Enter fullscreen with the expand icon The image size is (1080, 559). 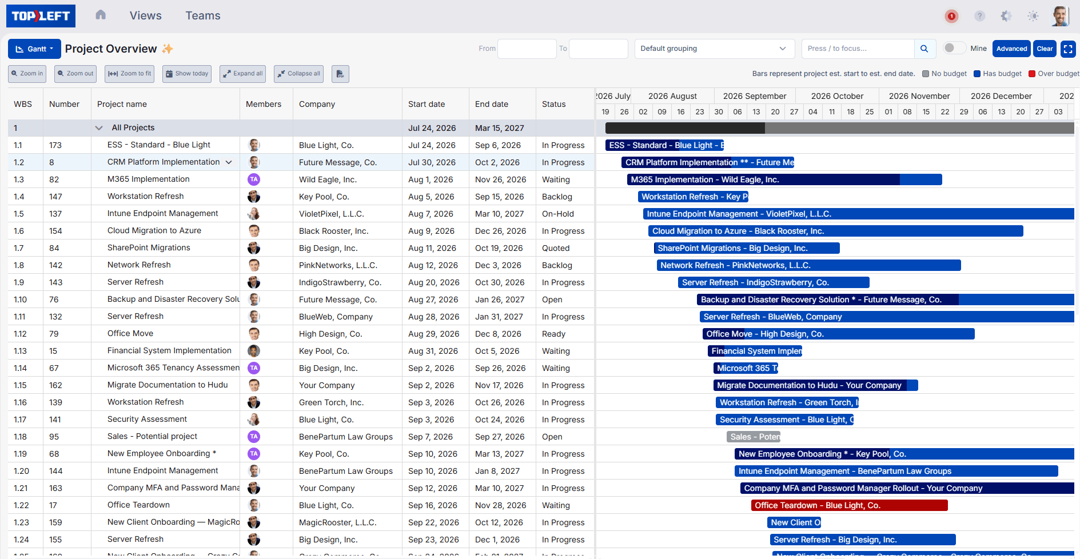[x=1068, y=49]
